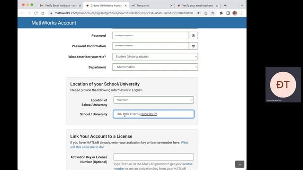Open the extensions puzzle icon
The width and height of the screenshot is (303, 170).
(221, 13)
